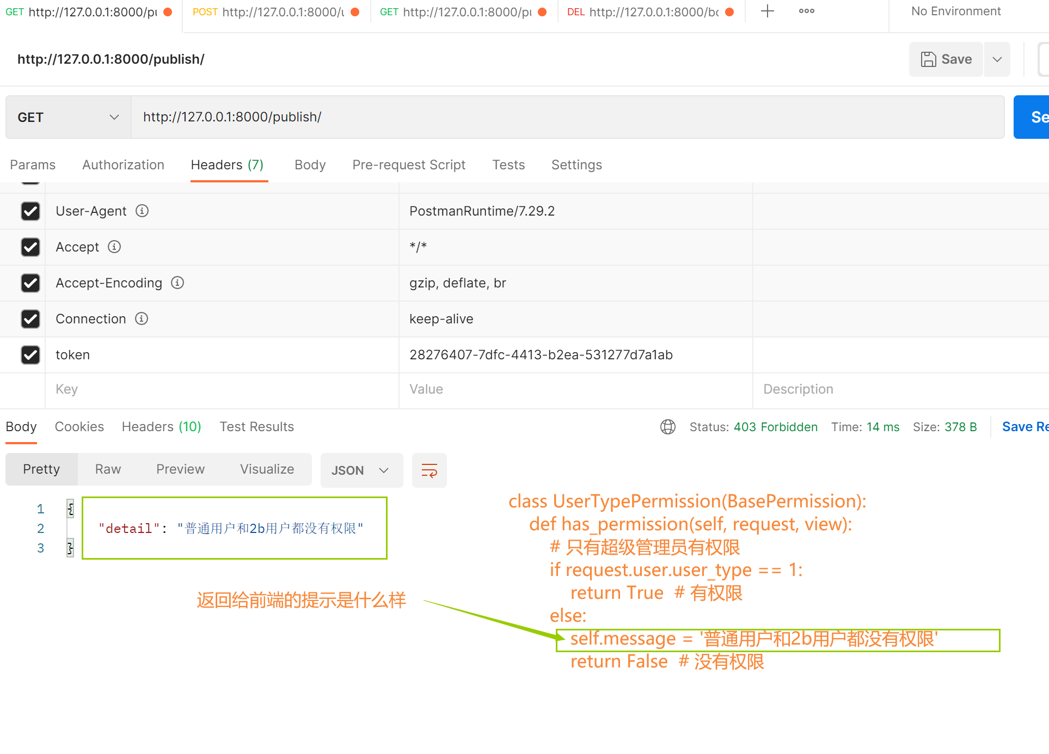Open the response Cookies tab

[79, 427]
